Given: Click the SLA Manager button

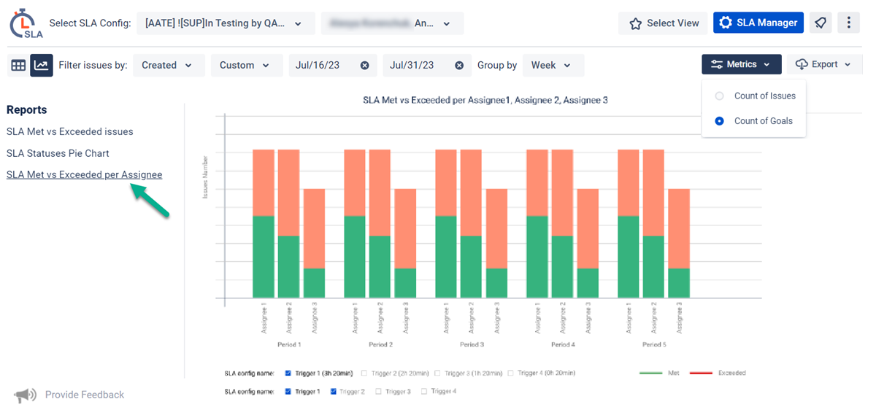Looking at the screenshot, I should [758, 23].
